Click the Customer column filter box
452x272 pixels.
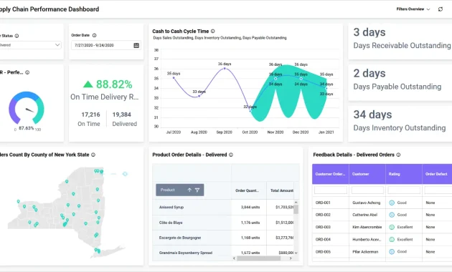coord(367,190)
